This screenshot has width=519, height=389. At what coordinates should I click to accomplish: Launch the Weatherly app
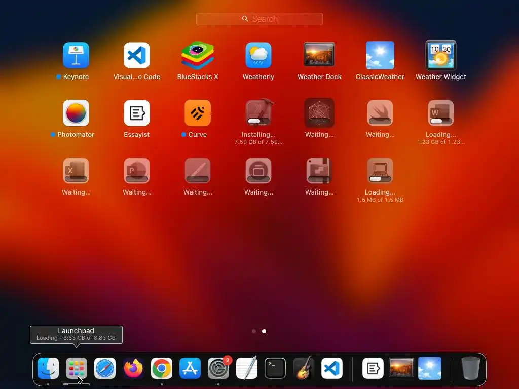(258, 55)
